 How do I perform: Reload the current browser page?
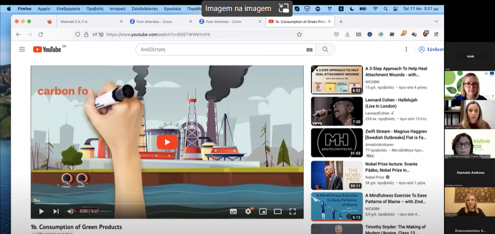[41, 34]
